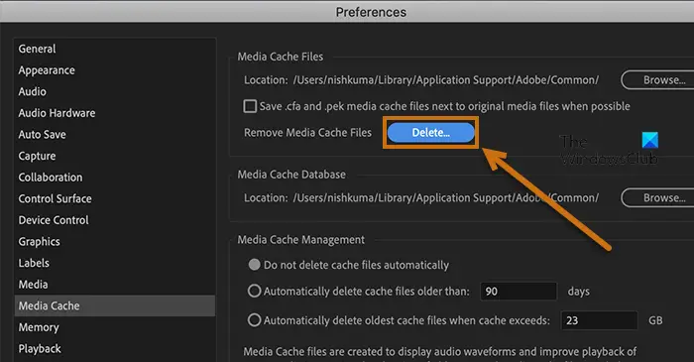Enable saving .cfa and .pek files checkbox
Image resolution: width=694 pixels, height=362 pixels.
pyautogui.click(x=250, y=106)
